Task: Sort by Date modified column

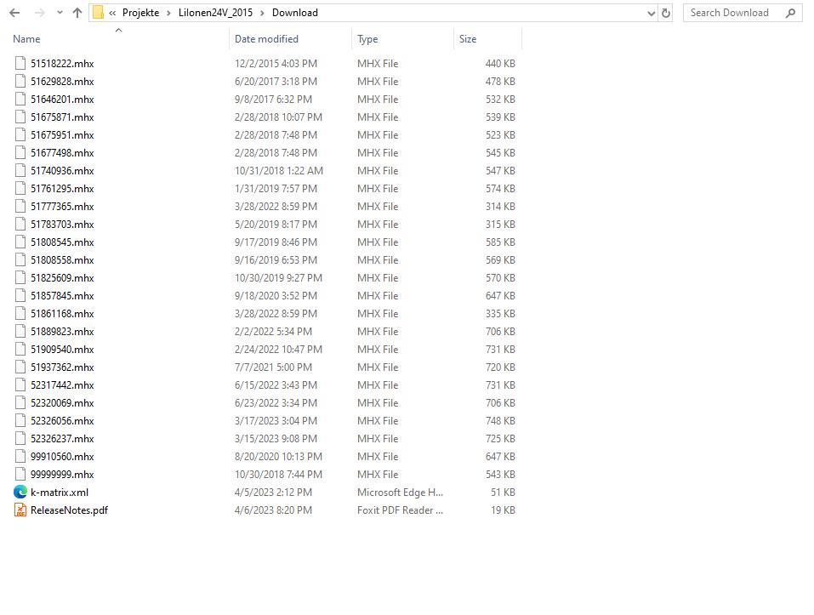Action: (266, 39)
